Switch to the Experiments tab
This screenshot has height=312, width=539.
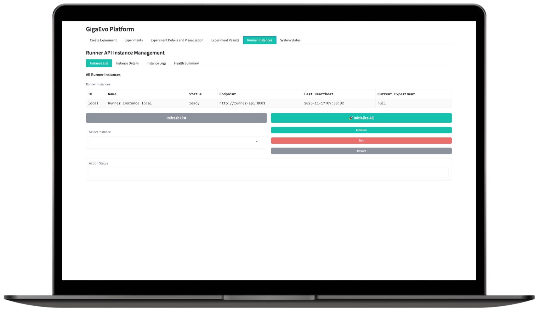click(133, 40)
